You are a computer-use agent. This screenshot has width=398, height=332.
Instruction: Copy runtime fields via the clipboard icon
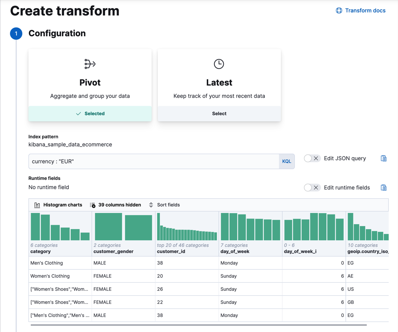383,187
